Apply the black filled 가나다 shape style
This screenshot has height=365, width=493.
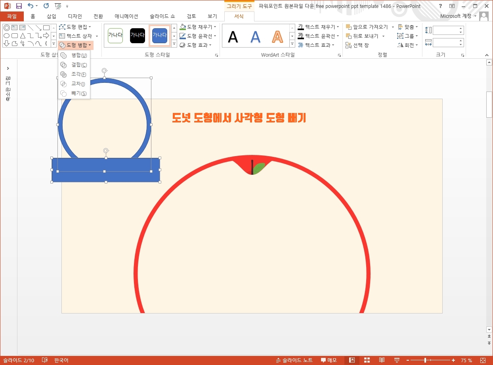pyautogui.click(x=138, y=35)
